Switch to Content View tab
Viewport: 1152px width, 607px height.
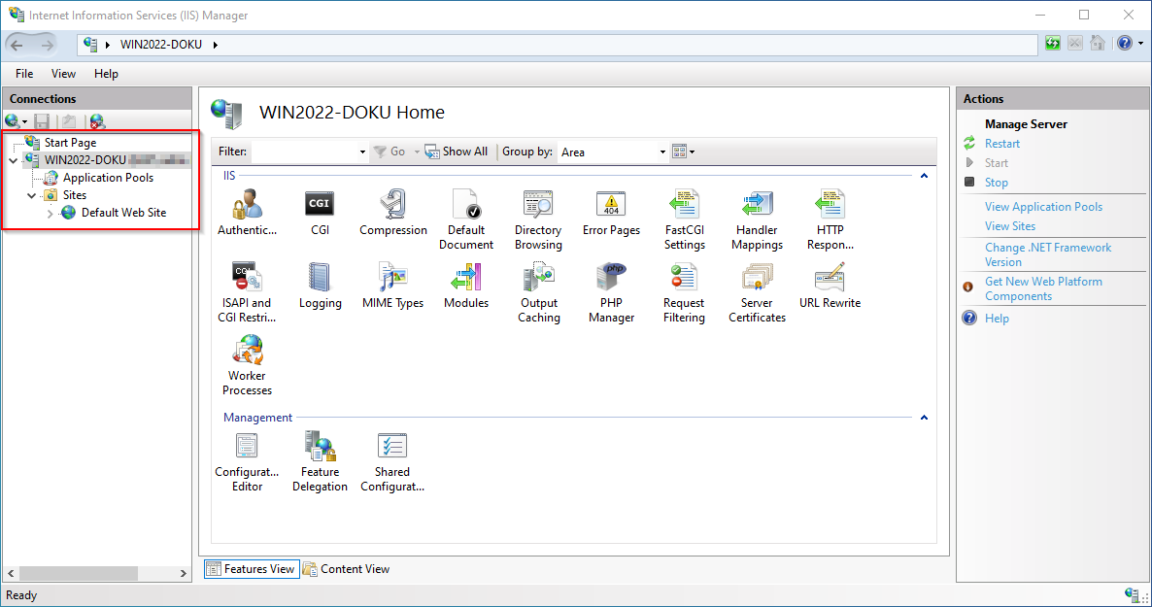347,569
